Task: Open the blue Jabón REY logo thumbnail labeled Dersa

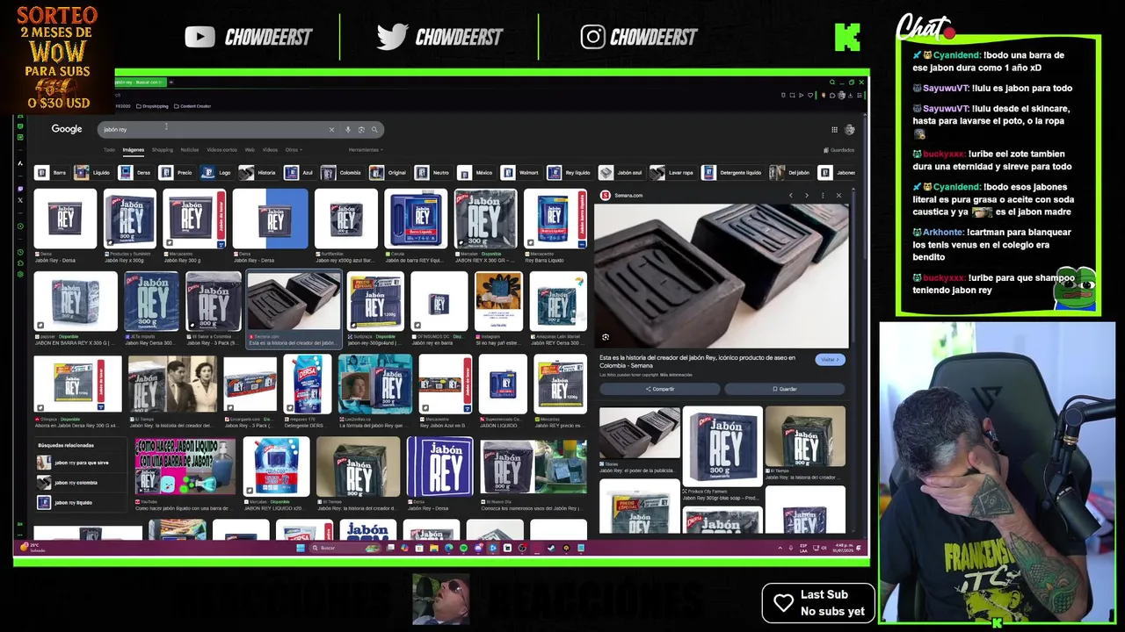Action: point(440,467)
